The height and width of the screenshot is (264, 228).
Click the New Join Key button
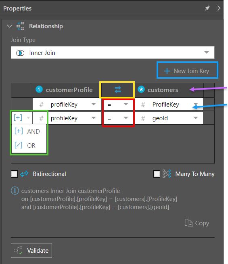click(x=187, y=71)
